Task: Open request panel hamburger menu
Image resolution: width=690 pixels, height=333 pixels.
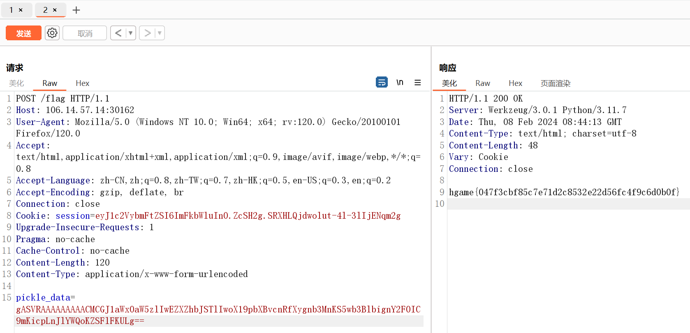Action: click(x=417, y=82)
